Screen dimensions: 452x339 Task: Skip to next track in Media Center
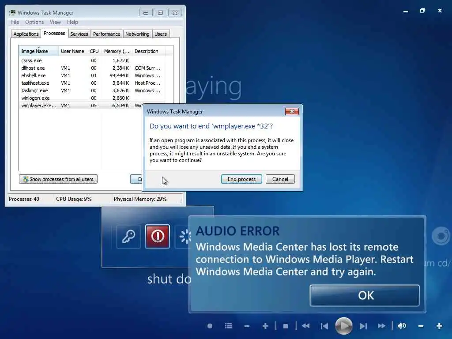point(363,326)
